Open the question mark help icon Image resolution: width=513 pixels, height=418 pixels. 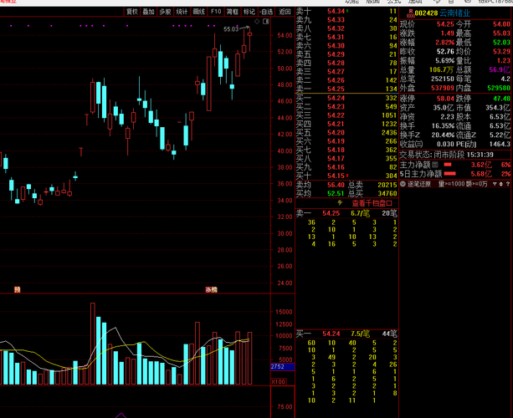pyautogui.click(x=508, y=184)
